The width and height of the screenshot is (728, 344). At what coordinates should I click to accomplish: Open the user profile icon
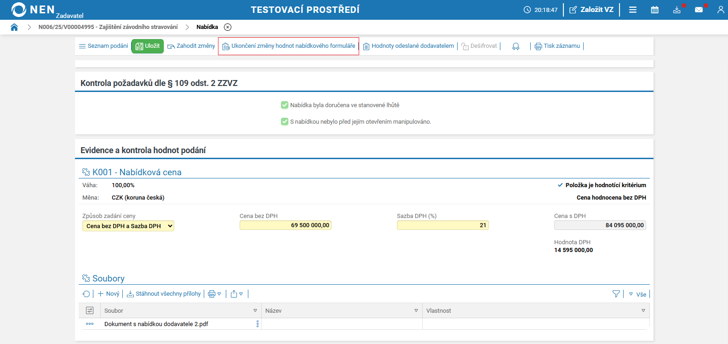point(720,10)
